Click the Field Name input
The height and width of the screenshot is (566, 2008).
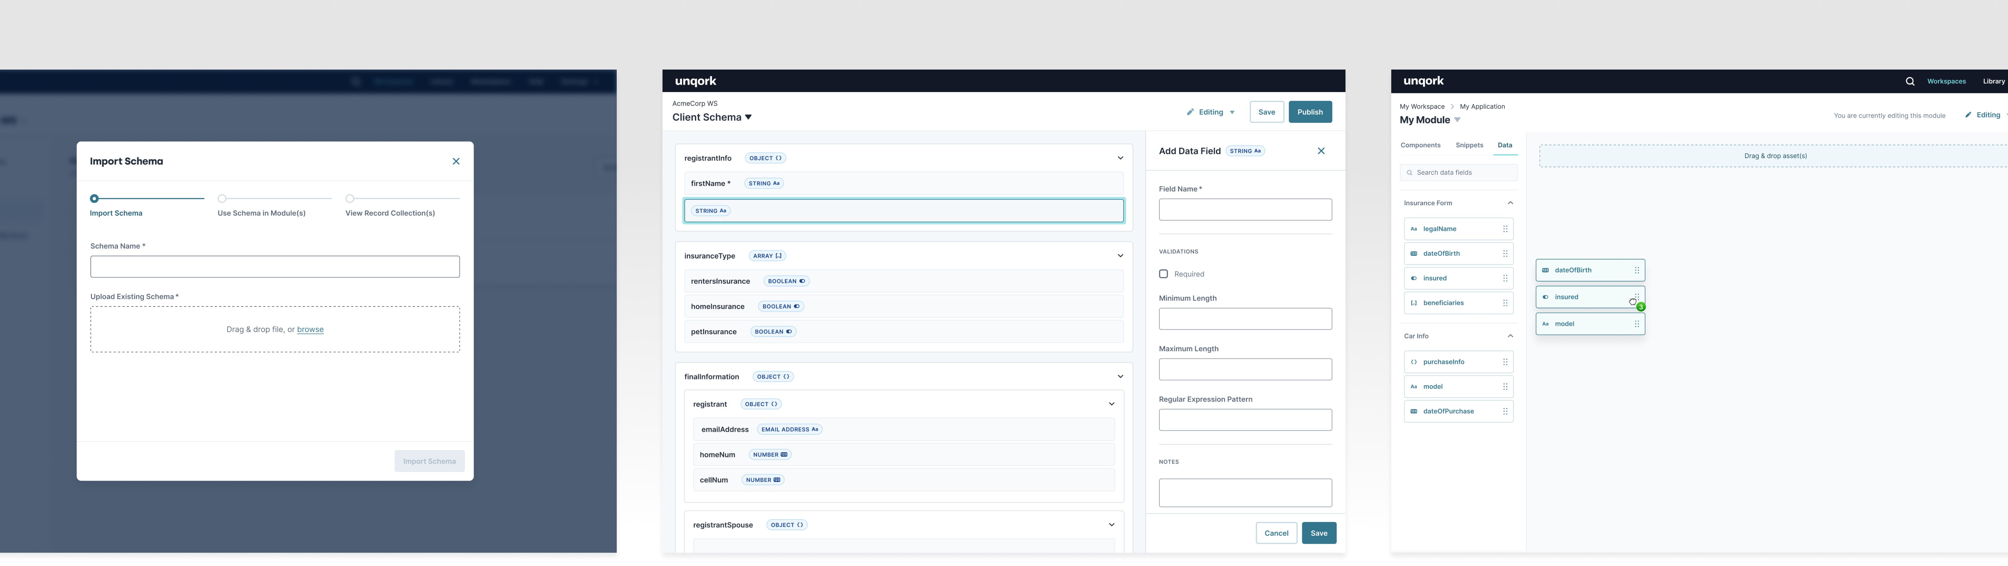coord(1246,209)
